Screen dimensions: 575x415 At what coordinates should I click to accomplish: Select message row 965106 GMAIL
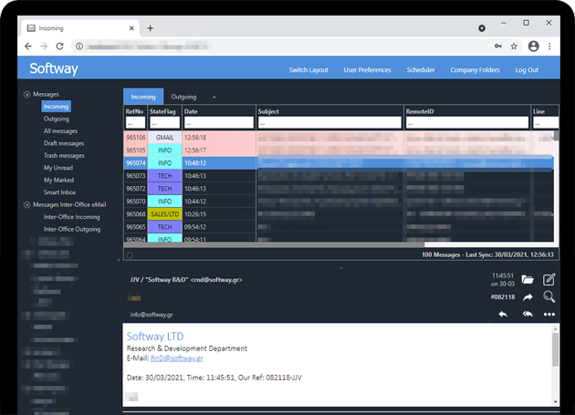(339, 138)
